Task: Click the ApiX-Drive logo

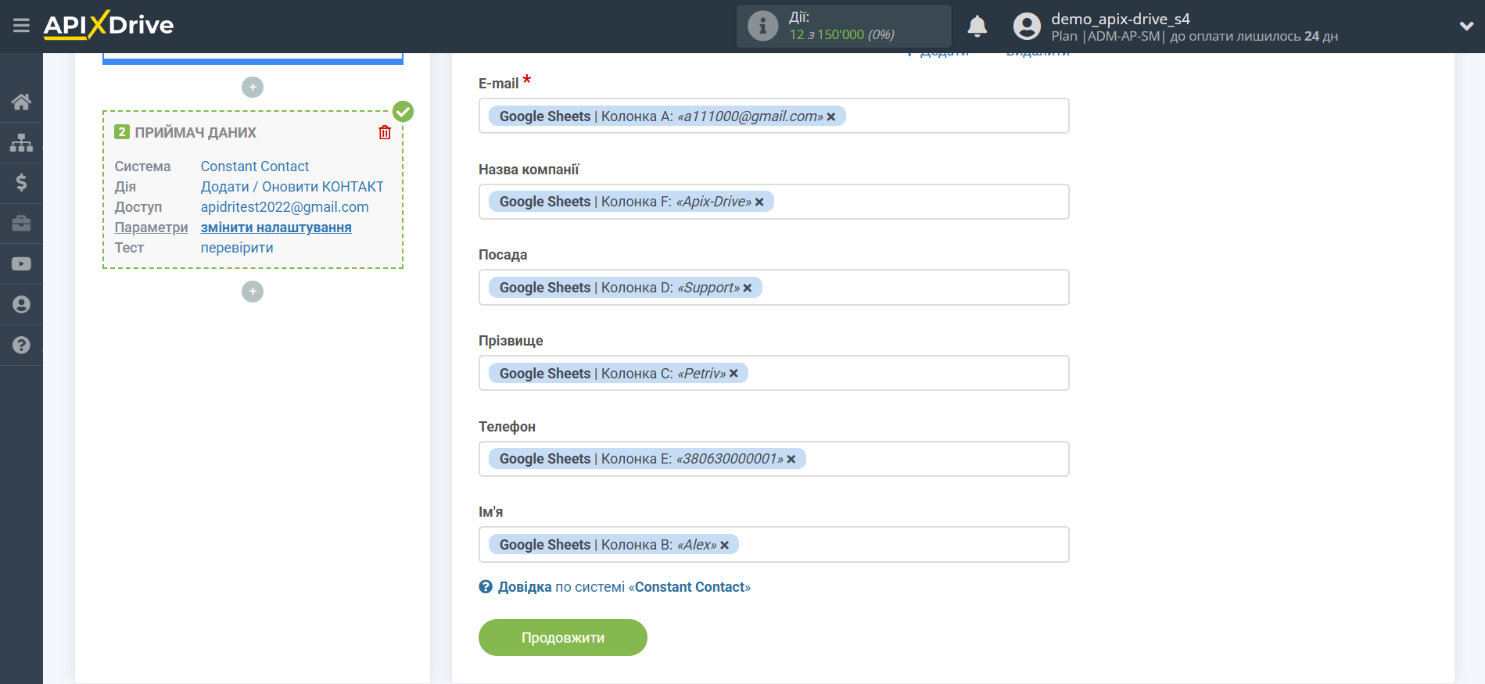Action: point(109,25)
